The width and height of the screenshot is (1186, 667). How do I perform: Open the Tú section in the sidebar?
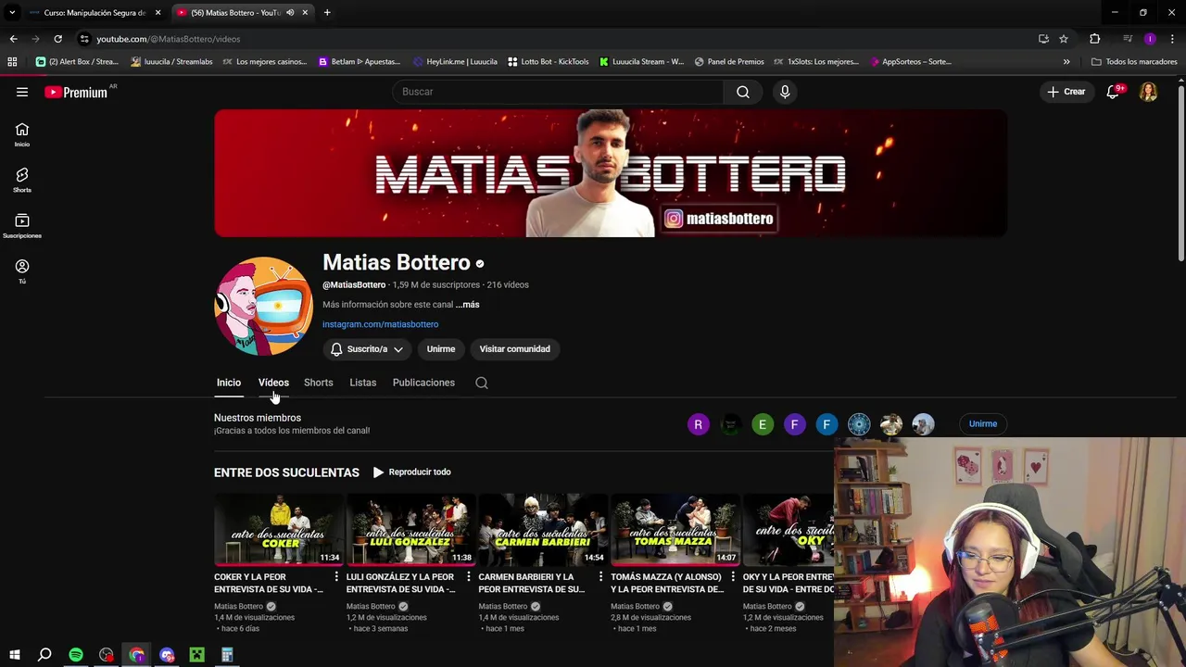click(x=22, y=271)
